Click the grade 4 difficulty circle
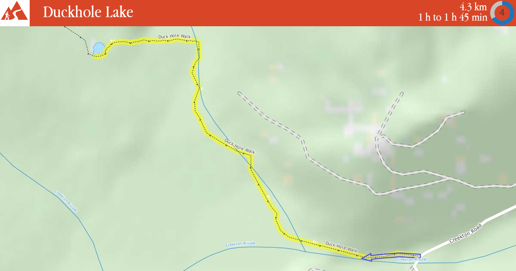Viewport: 516px width, 271px height. pos(502,12)
